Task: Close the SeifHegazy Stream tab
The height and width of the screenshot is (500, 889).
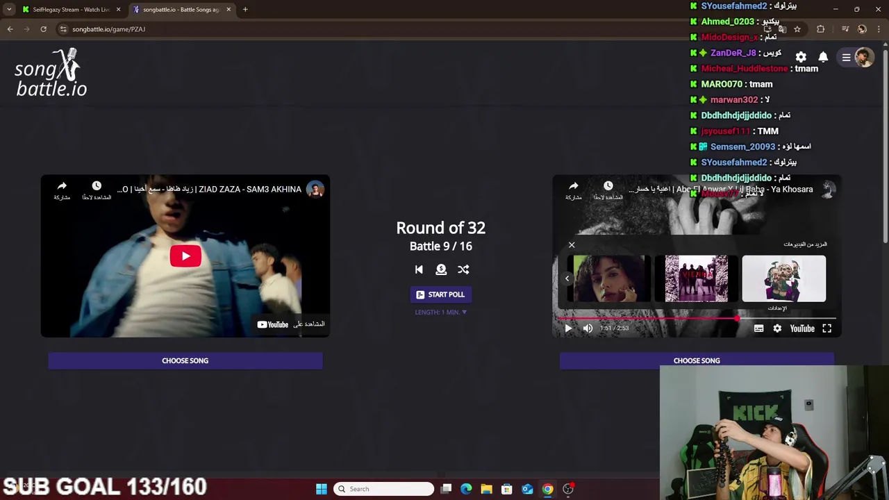Action: [x=118, y=10]
